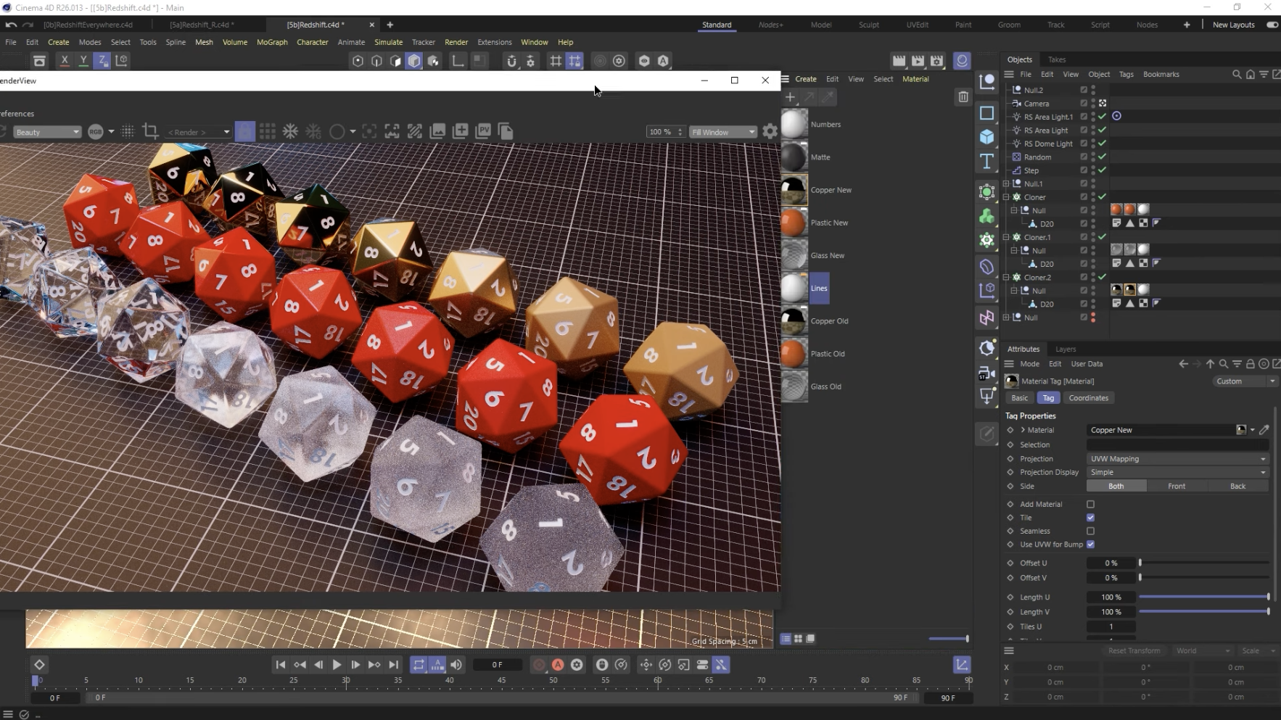Screen dimensions: 1281x720
Task: Open the Coordinates tab of Material Tag
Action: [1088, 398]
